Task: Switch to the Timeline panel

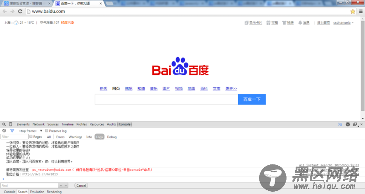Action: 68,124
